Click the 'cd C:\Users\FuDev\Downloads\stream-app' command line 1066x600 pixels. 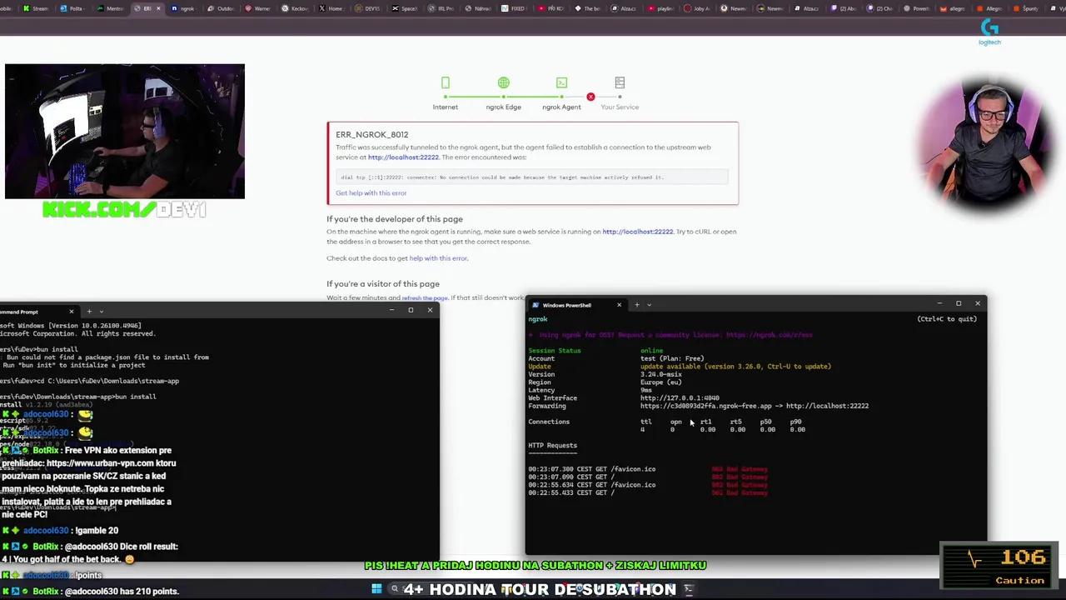(x=90, y=381)
